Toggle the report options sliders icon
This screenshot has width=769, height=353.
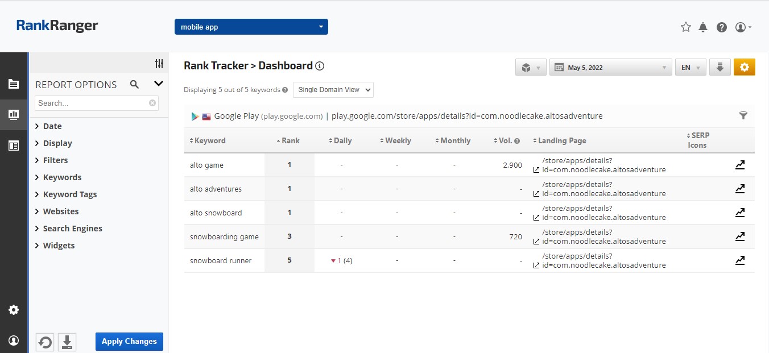(159, 64)
